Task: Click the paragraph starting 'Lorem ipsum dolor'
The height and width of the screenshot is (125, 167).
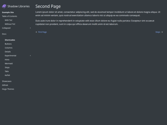Action: [98, 14]
